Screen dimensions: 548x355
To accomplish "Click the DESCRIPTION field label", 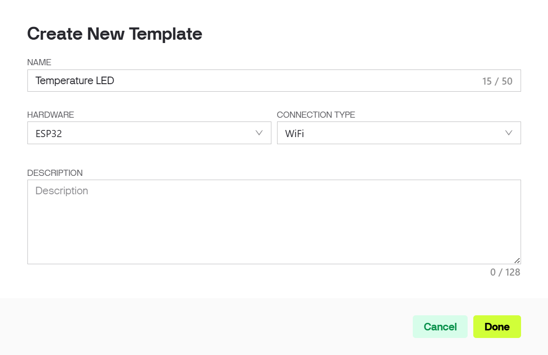I will (x=55, y=173).
